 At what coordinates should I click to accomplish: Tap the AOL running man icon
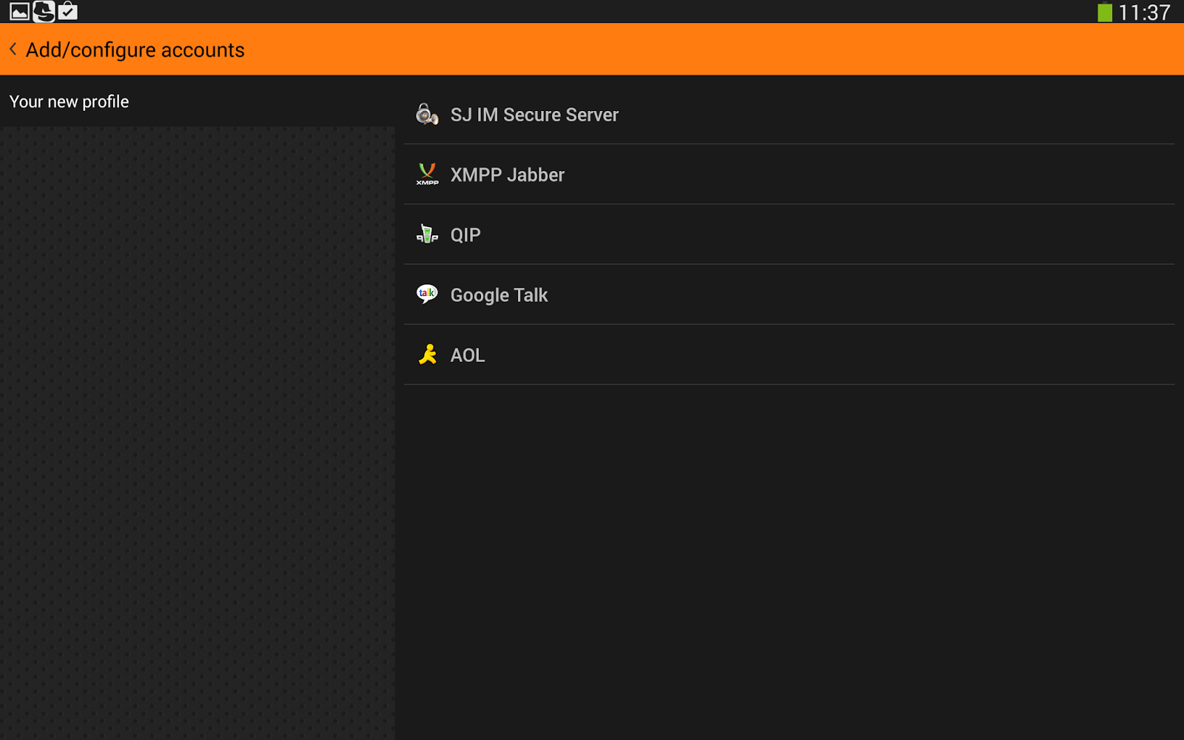[x=427, y=355]
